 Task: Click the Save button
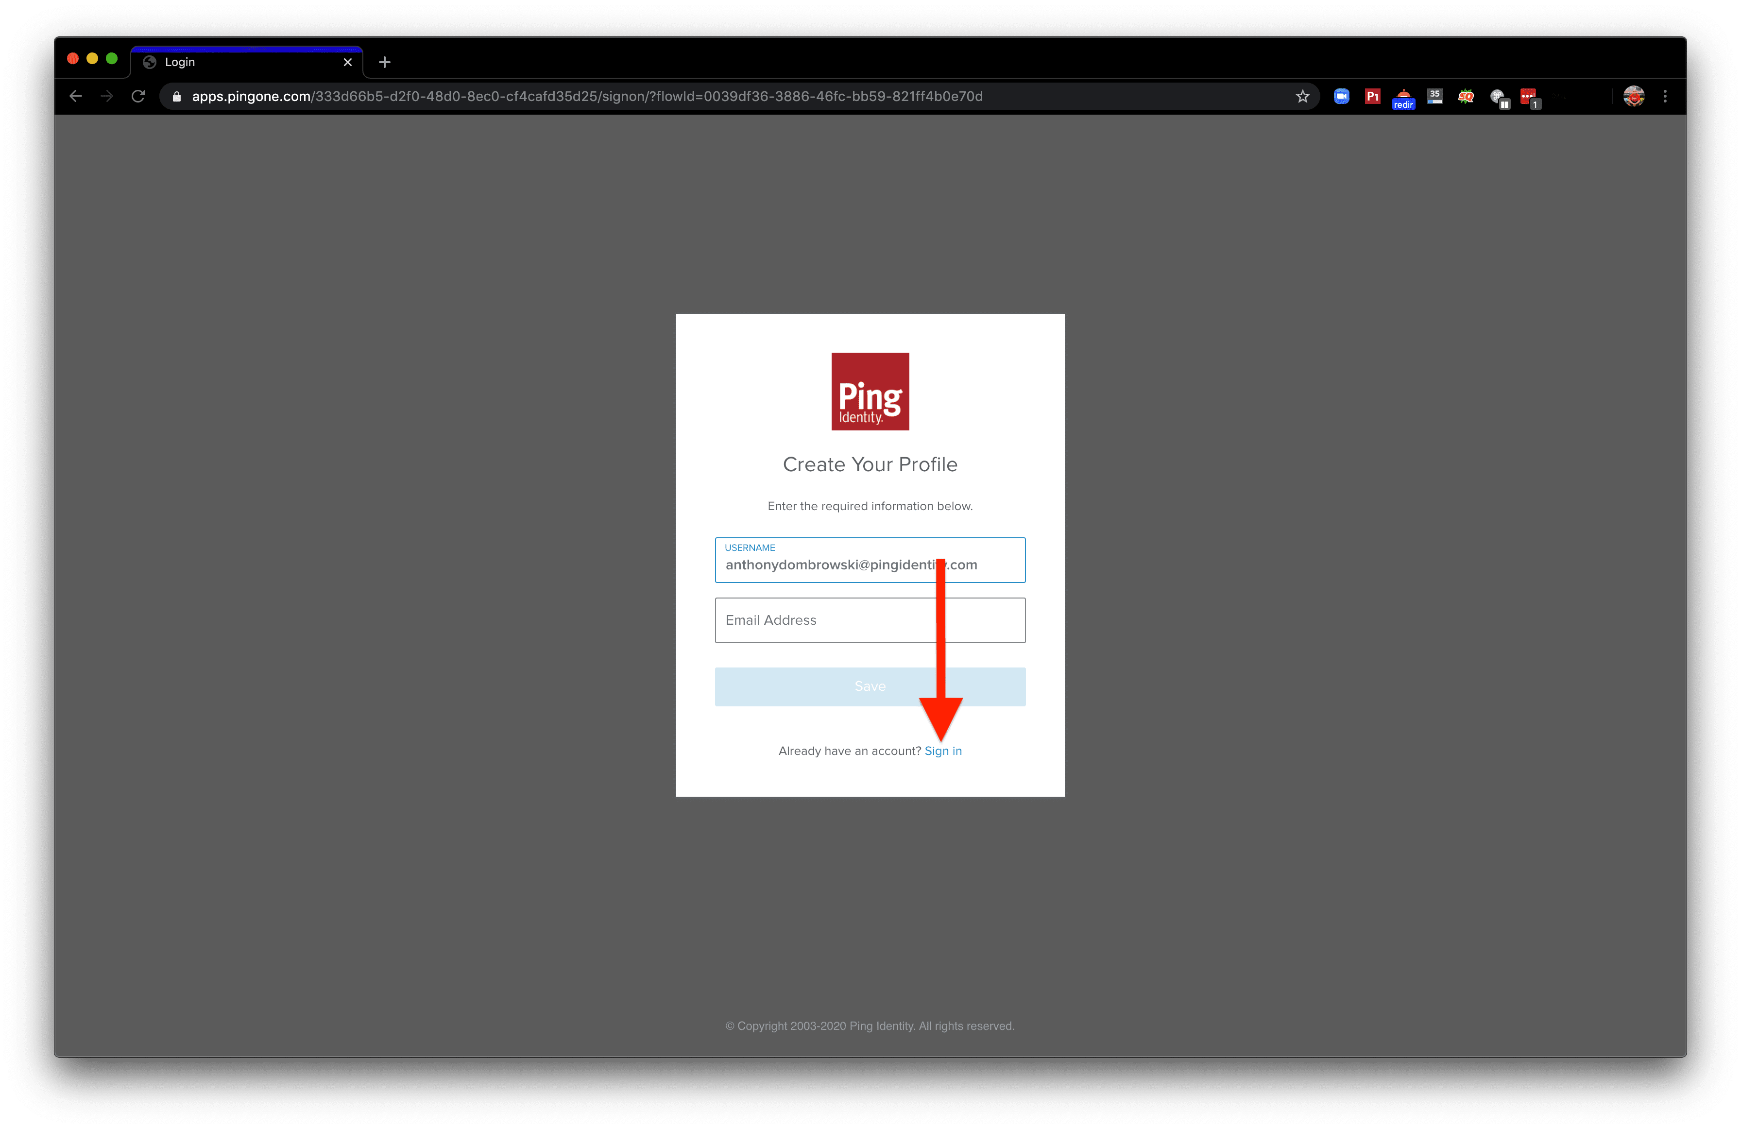pos(870,686)
